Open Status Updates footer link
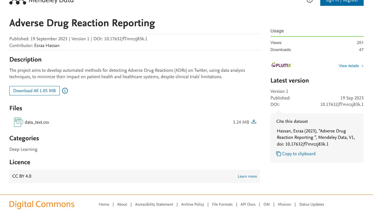The width and height of the screenshot is (373, 210). click(x=312, y=204)
